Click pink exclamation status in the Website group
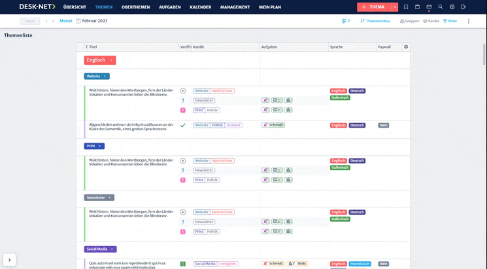This screenshot has width=487, height=269. (x=182, y=110)
